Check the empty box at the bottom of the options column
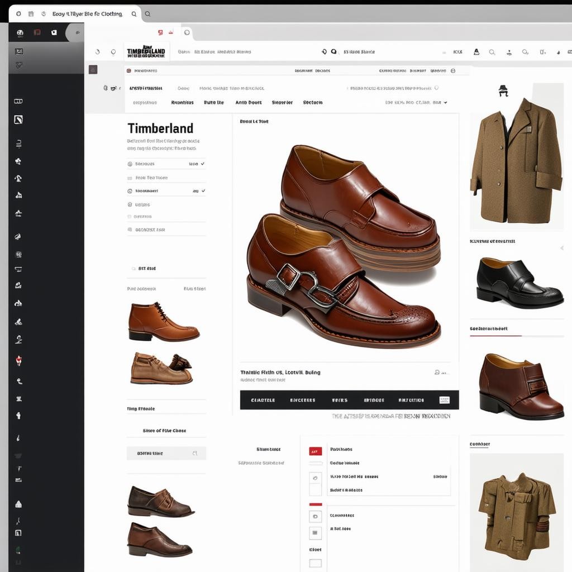The image size is (572, 572). (316, 564)
